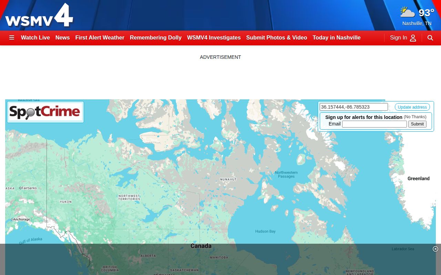
Task: Click the 93° temperature reading
Action: tap(426, 13)
